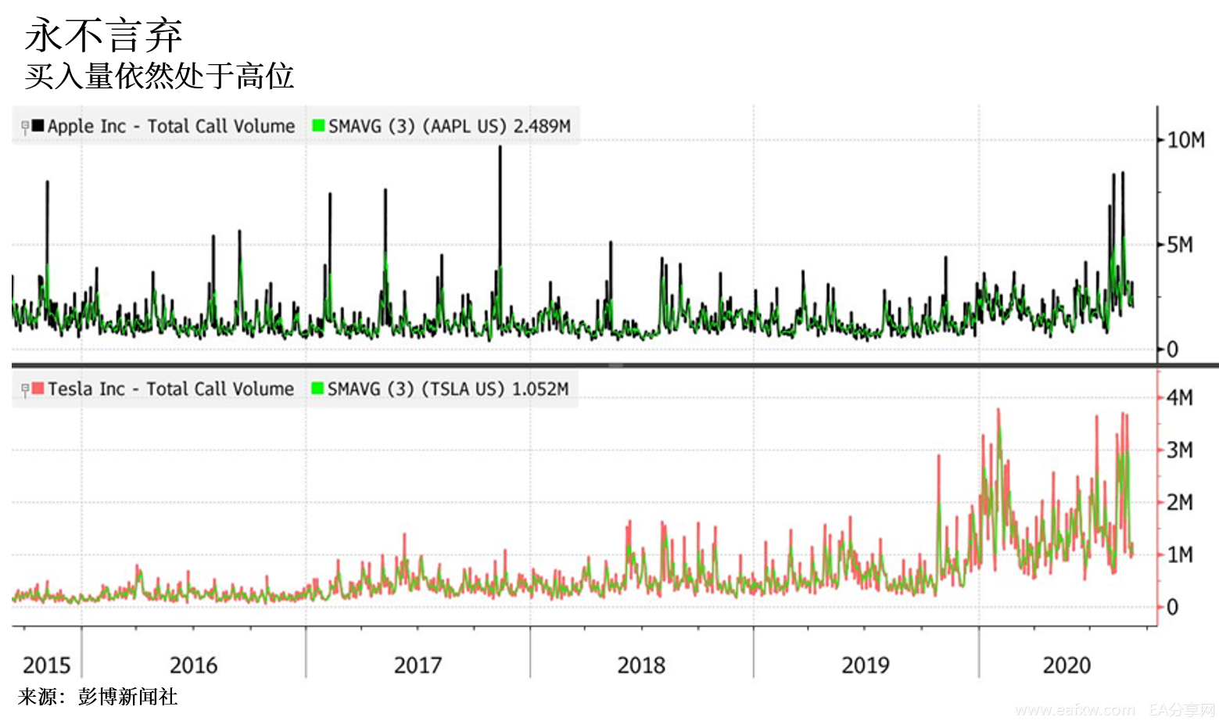The width and height of the screenshot is (1219, 721).
Task: Click 'SMAVG (3) (AAPL US) 2.489M' legend
Action: [450, 126]
